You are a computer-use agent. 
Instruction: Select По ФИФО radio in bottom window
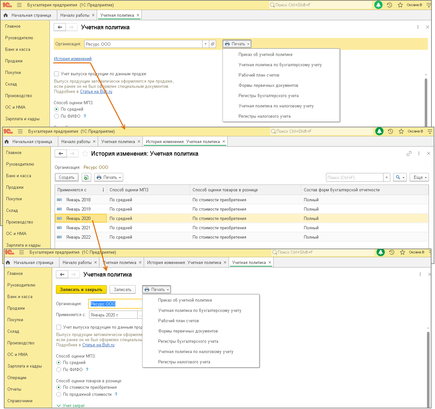pos(59,370)
